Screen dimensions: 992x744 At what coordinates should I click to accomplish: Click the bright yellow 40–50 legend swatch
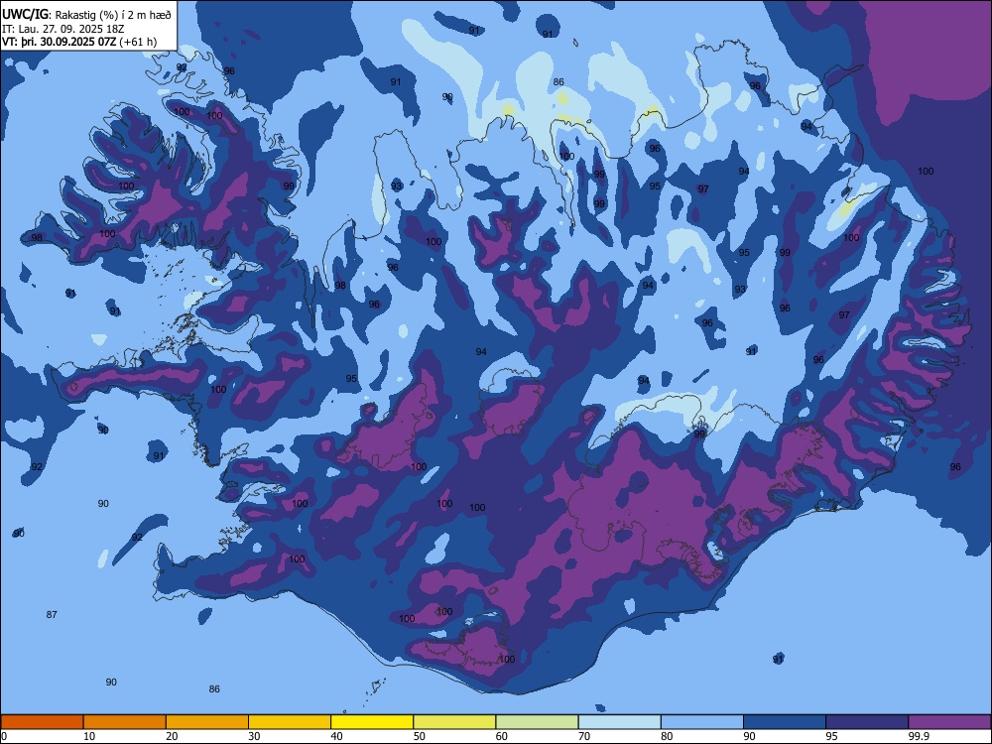[x=372, y=722]
